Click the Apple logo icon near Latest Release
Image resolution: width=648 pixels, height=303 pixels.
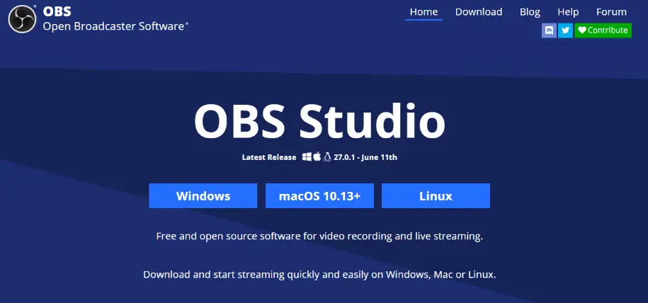coord(317,156)
